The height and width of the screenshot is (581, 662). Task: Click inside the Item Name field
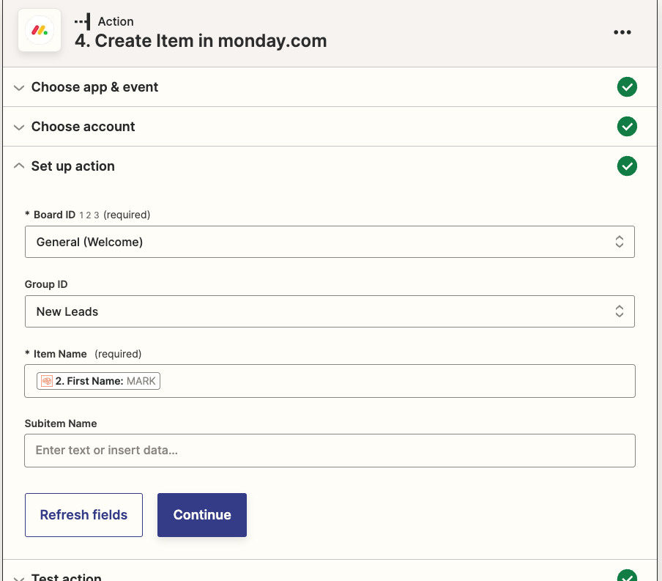[x=366, y=380]
